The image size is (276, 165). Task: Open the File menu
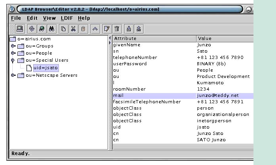pyautogui.click(x=16, y=18)
